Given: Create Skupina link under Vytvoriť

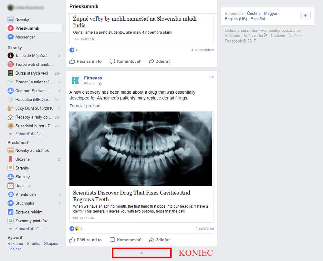Looking at the screenshot, I should coord(51,244).
